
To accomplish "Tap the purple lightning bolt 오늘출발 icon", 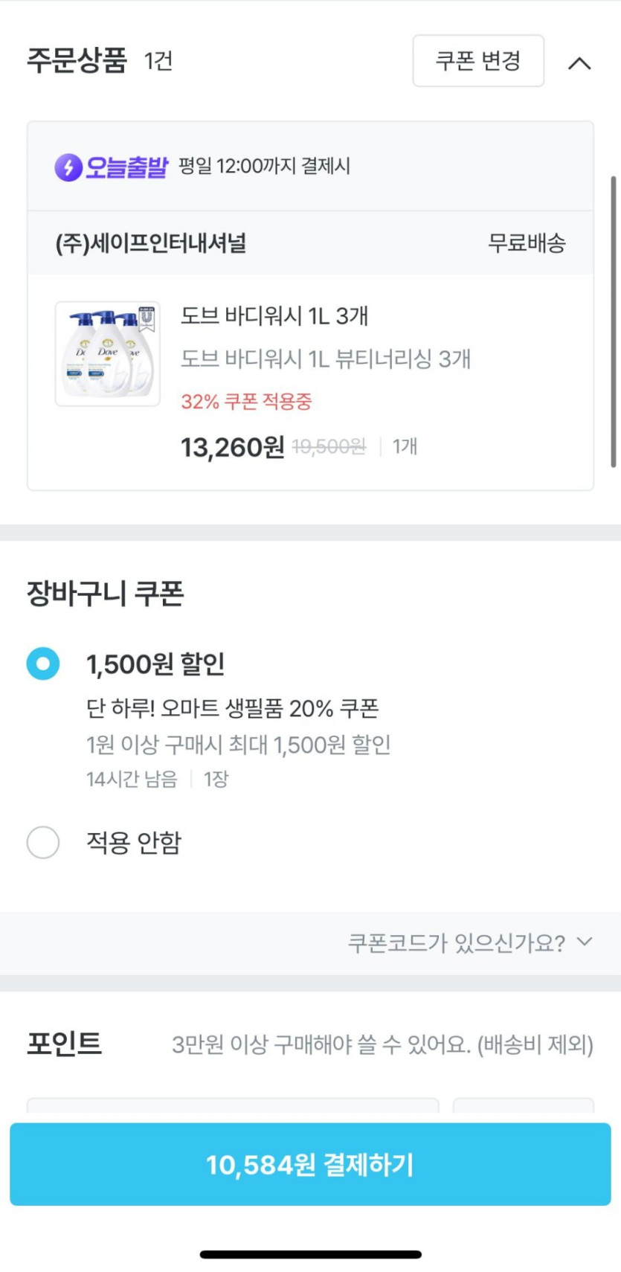I will pyautogui.click(x=68, y=167).
